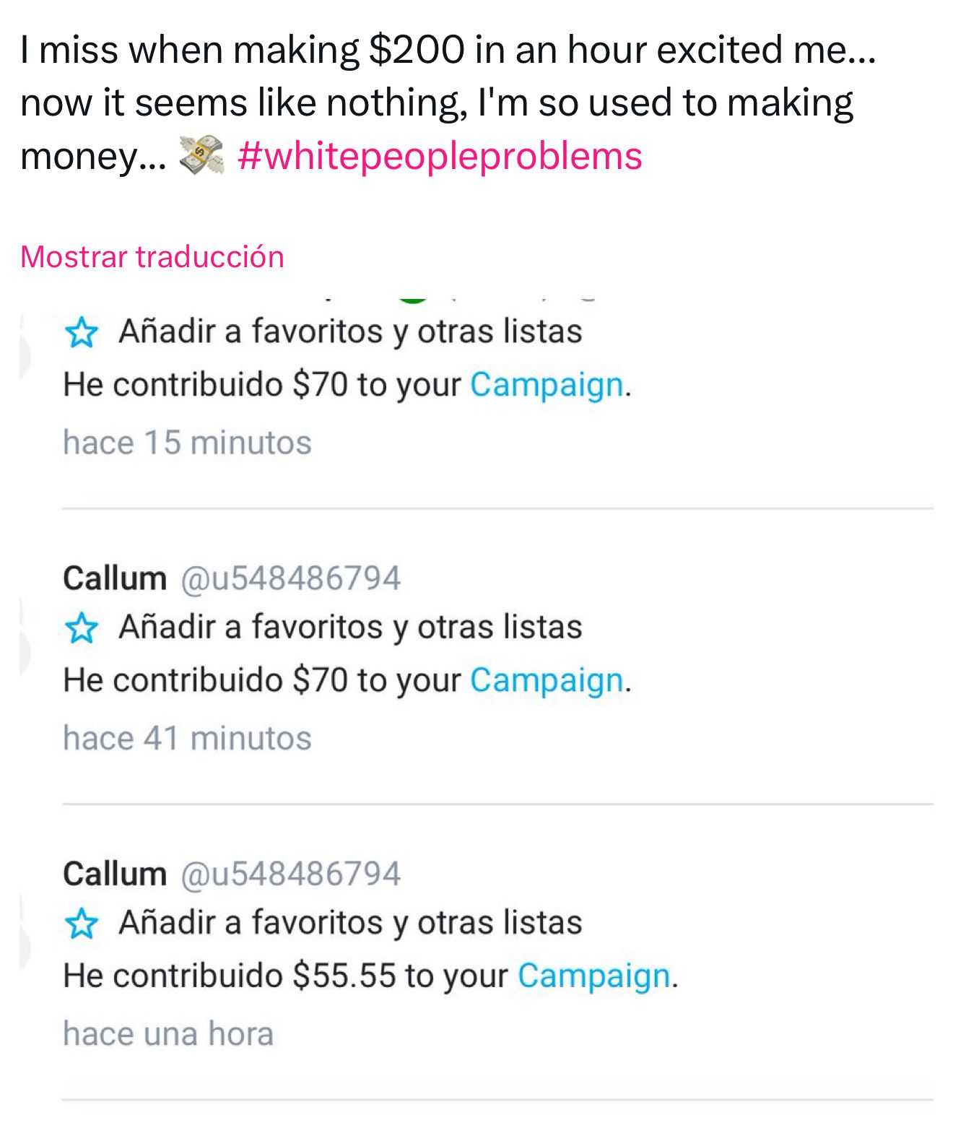
Task: Open Callum's profile name in the $55.55 entry
Action: tap(115, 874)
